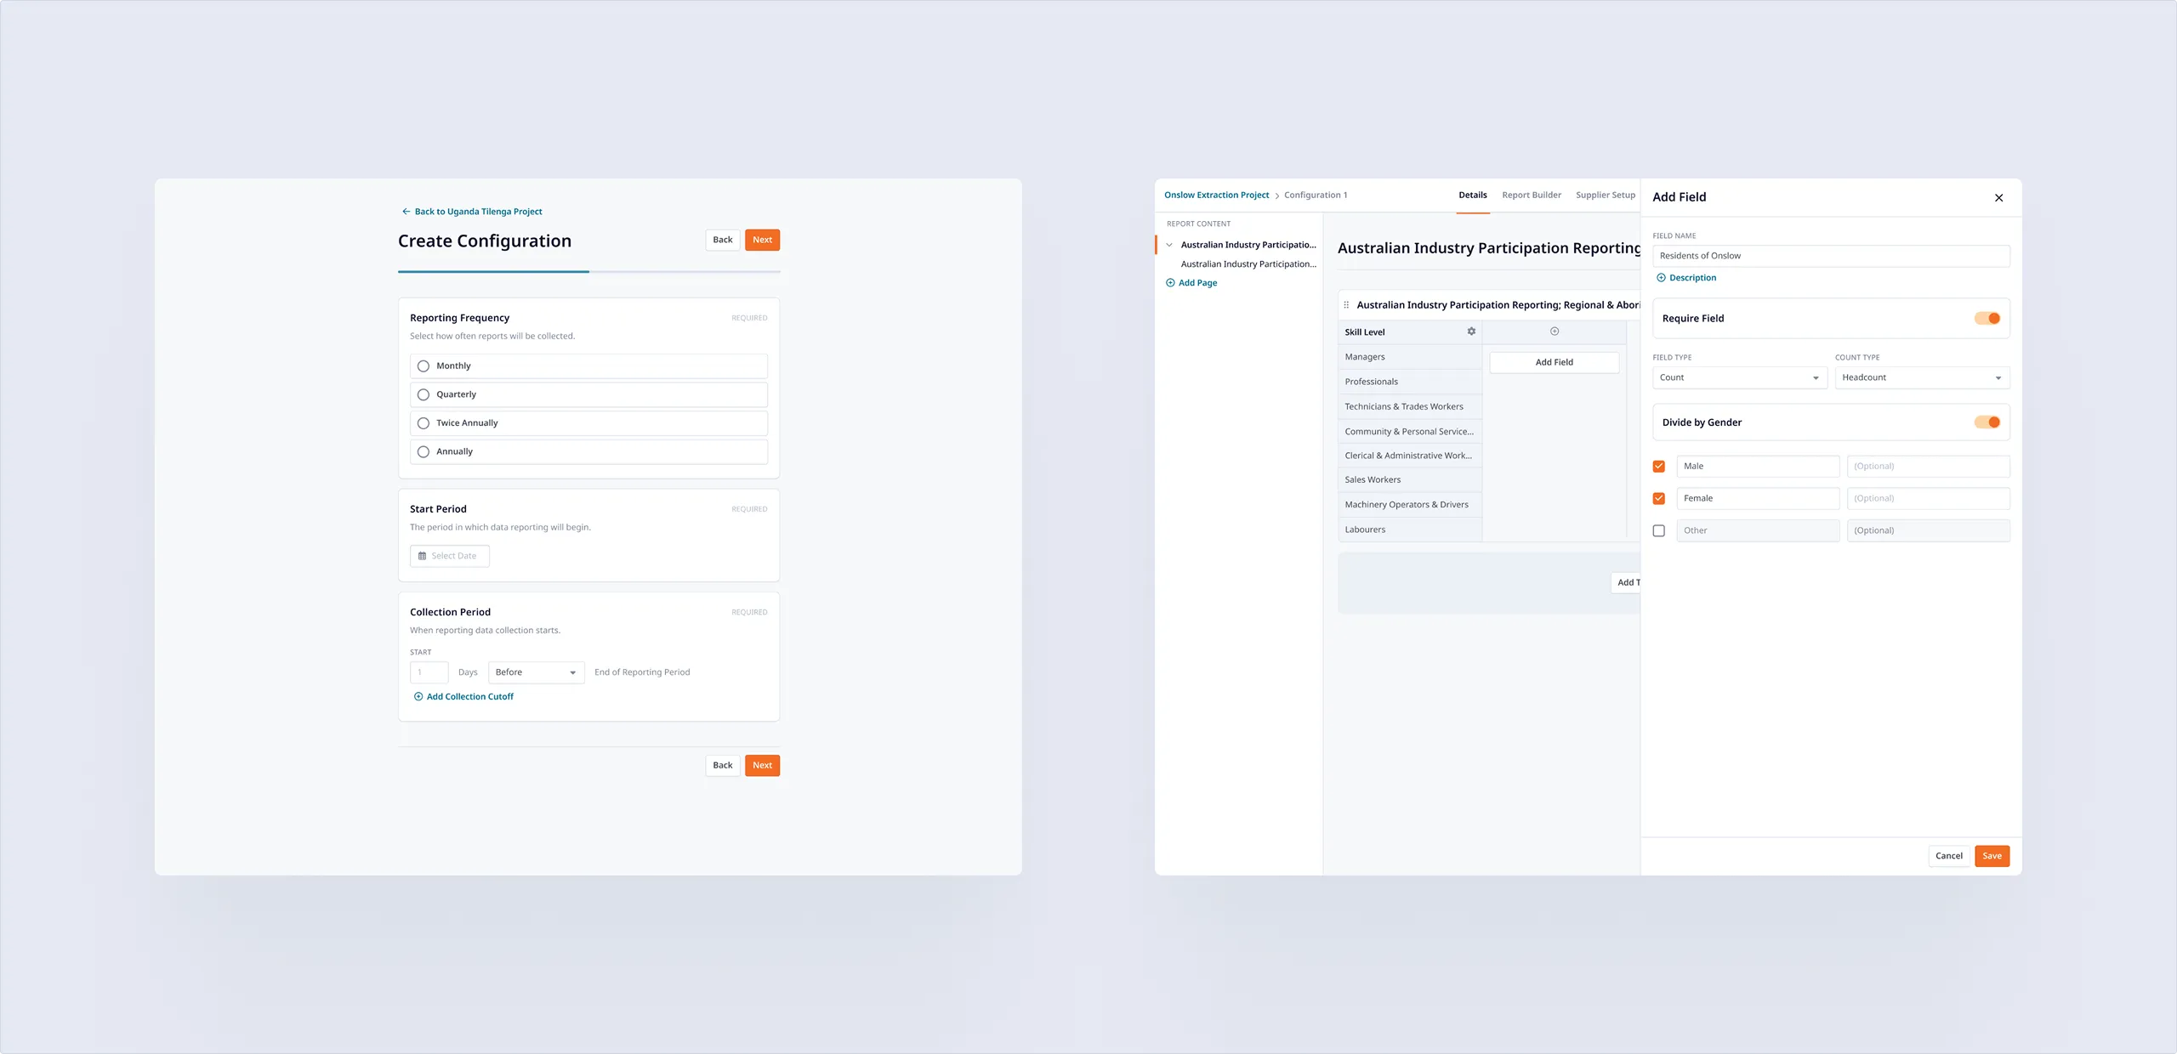
Task: Close the Add Field panel
Action: (1998, 198)
